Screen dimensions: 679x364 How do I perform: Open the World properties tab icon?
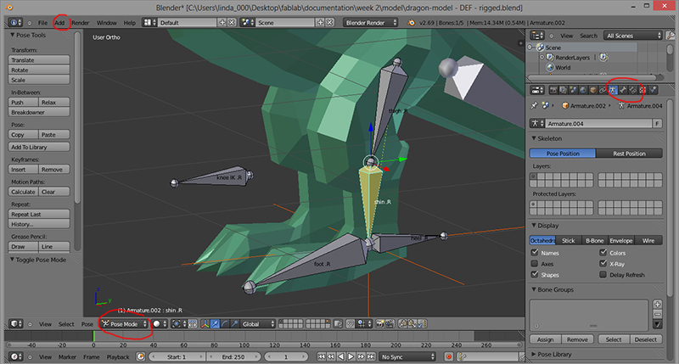pos(583,90)
